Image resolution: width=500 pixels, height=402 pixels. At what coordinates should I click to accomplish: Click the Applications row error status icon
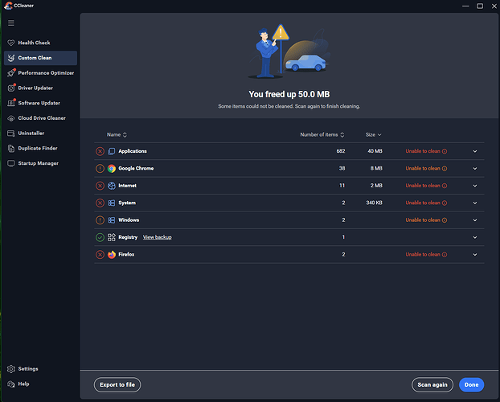[100, 151]
